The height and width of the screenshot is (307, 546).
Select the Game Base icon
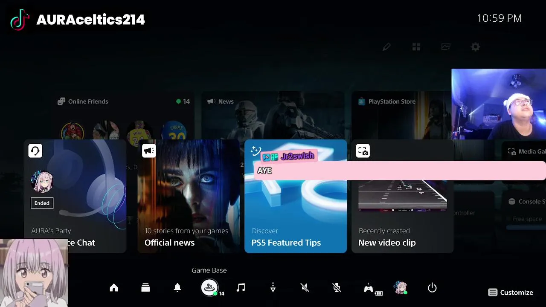click(x=209, y=288)
